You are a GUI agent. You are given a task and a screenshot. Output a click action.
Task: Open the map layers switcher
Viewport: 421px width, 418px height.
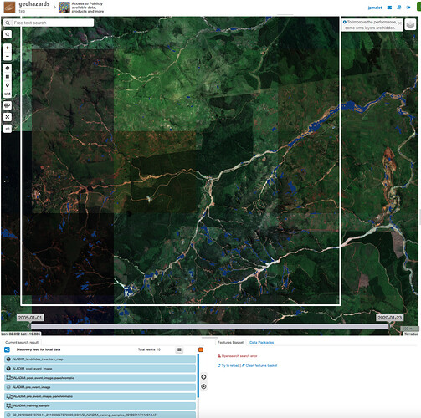click(410, 24)
